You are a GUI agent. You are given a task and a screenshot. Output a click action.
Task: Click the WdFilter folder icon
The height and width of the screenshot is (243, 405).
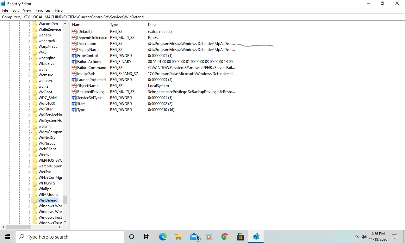pos(34,109)
